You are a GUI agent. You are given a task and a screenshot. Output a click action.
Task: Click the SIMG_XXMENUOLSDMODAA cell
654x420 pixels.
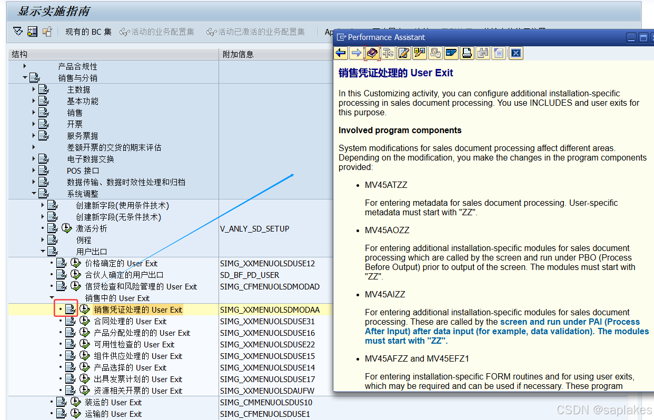[x=270, y=309]
